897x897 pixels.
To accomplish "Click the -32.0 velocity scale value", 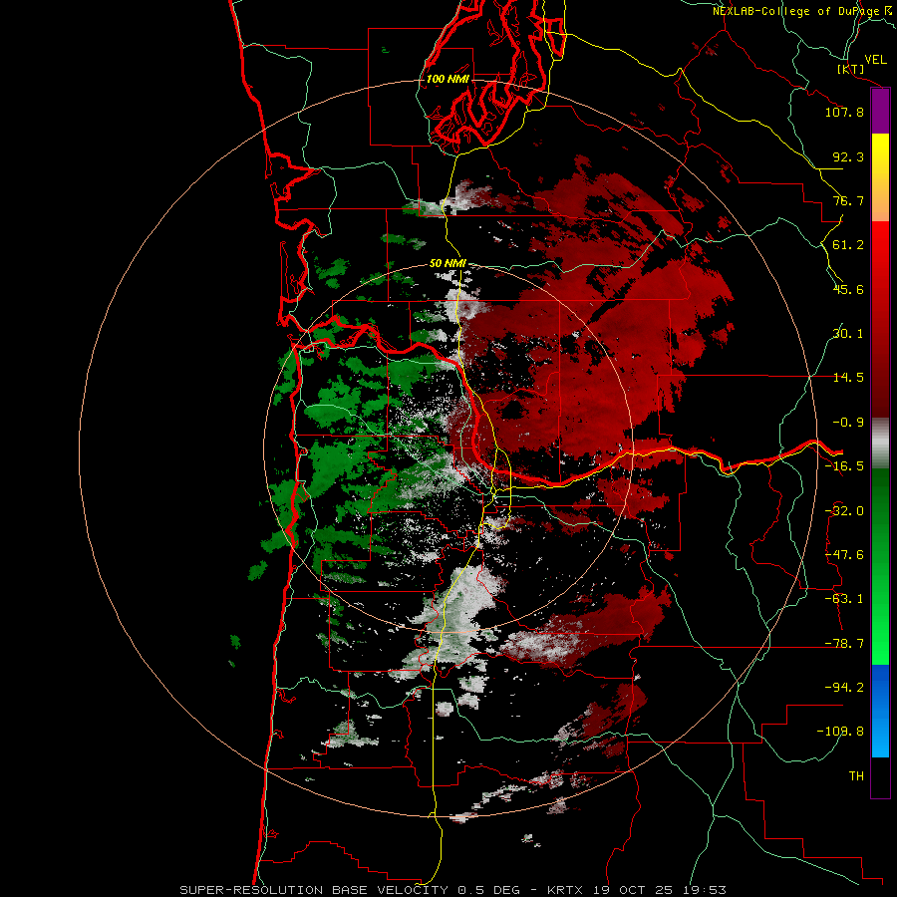I will click(x=844, y=511).
